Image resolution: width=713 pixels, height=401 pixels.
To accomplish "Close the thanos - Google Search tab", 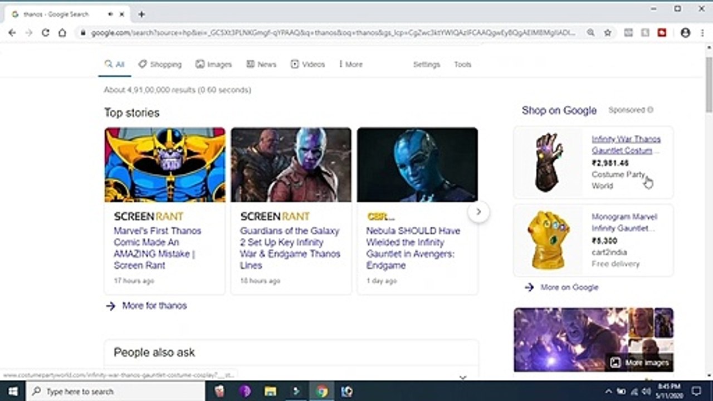I will (x=122, y=14).
